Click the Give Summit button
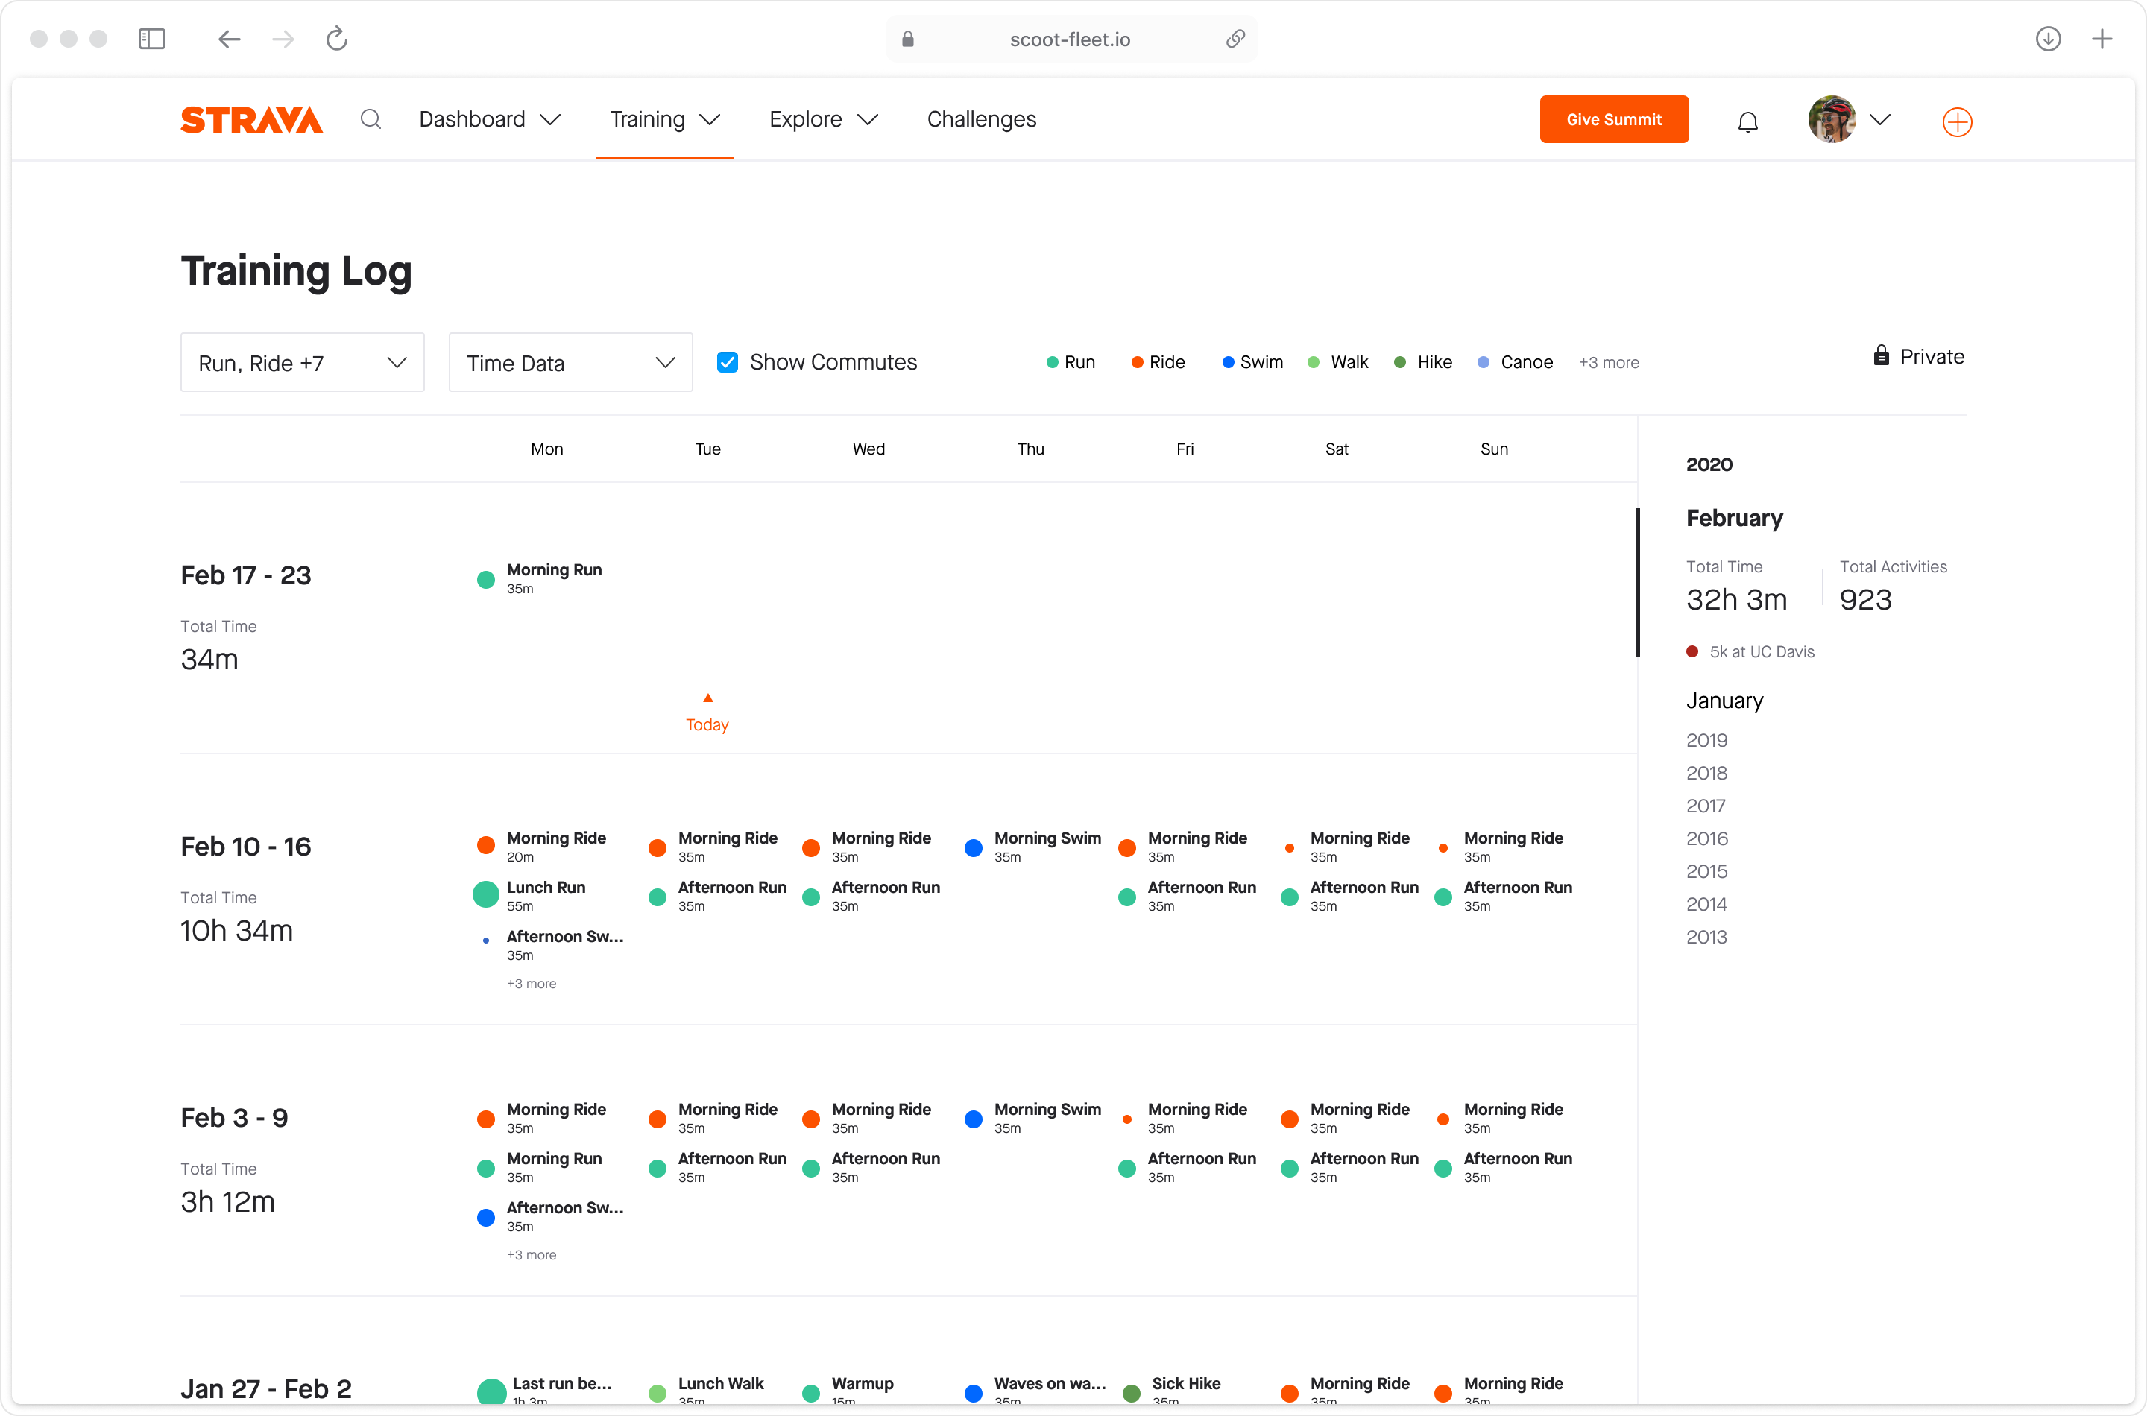2147x1416 pixels. 1613,119
